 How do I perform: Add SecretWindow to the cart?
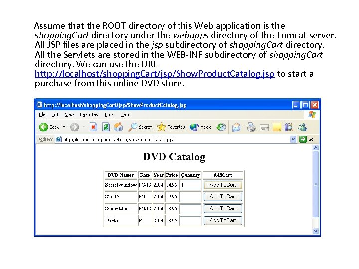pyautogui.click(x=223, y=185)
